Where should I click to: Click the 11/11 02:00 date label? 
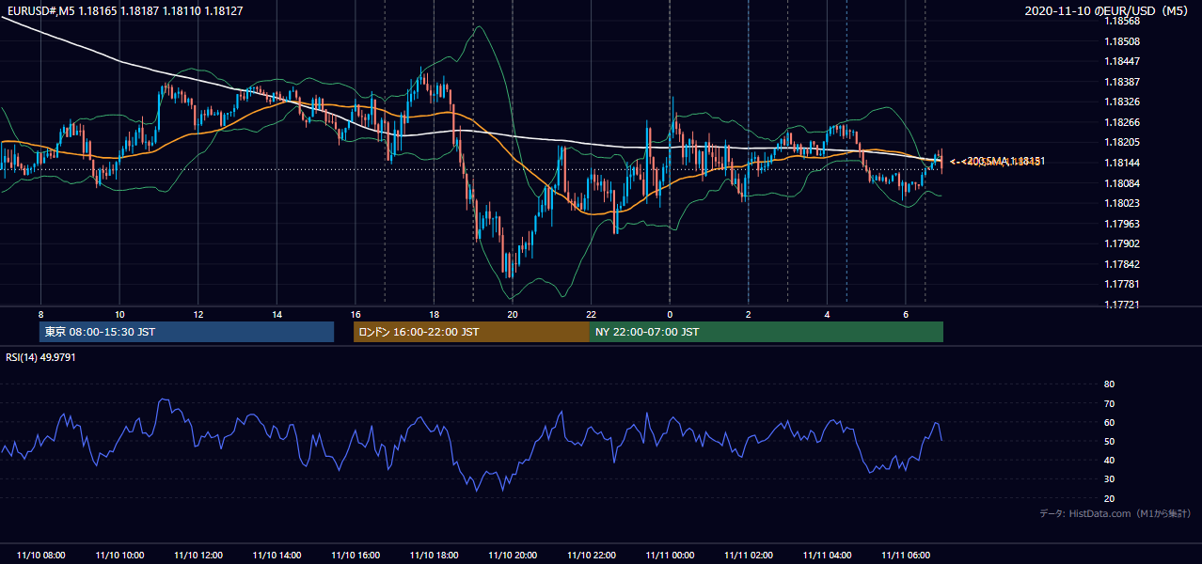749,556
